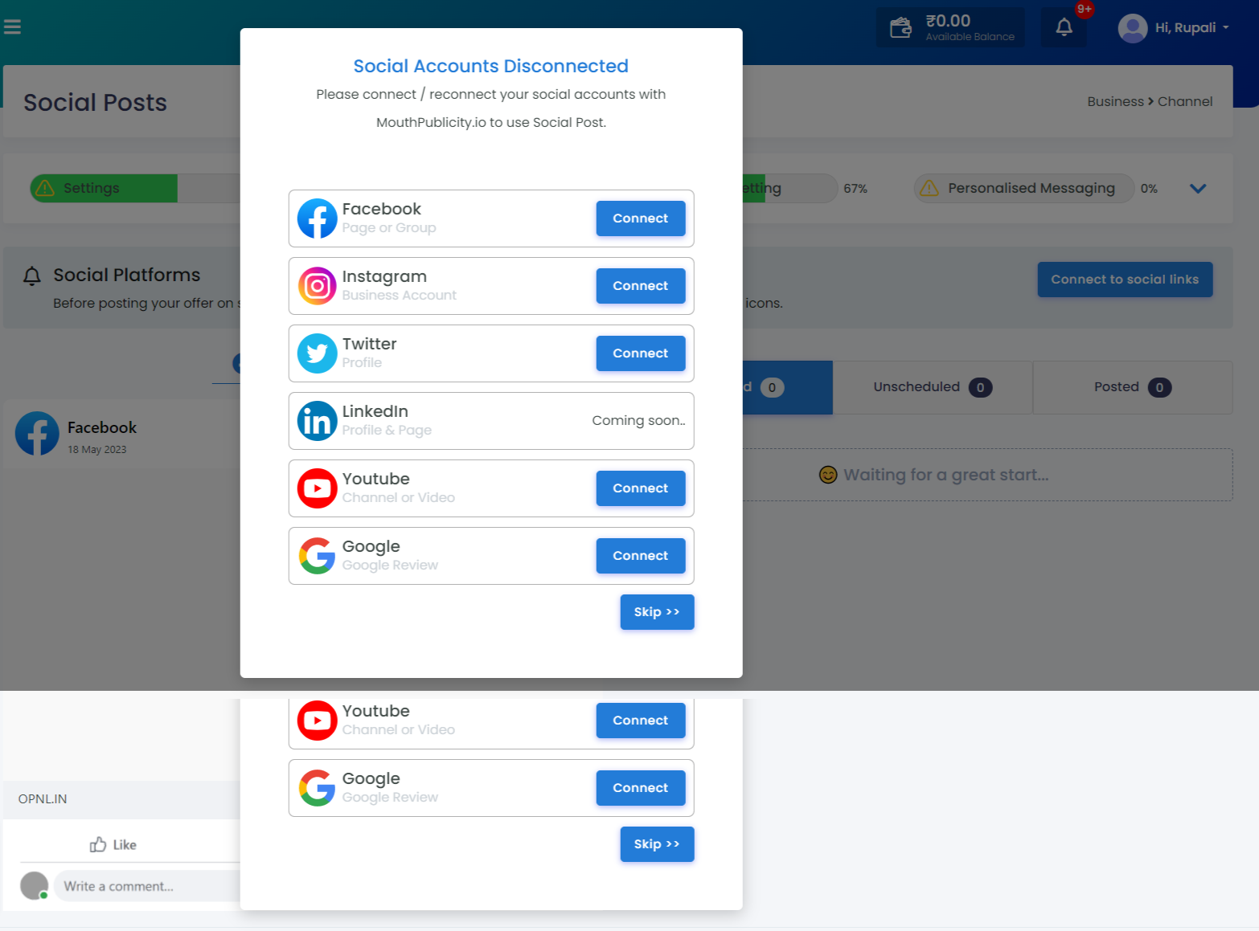This screenshot has width=1259, height=931.
Task: Click the upper Youtube logo in dialog
Action: click(x=318, y=488)
